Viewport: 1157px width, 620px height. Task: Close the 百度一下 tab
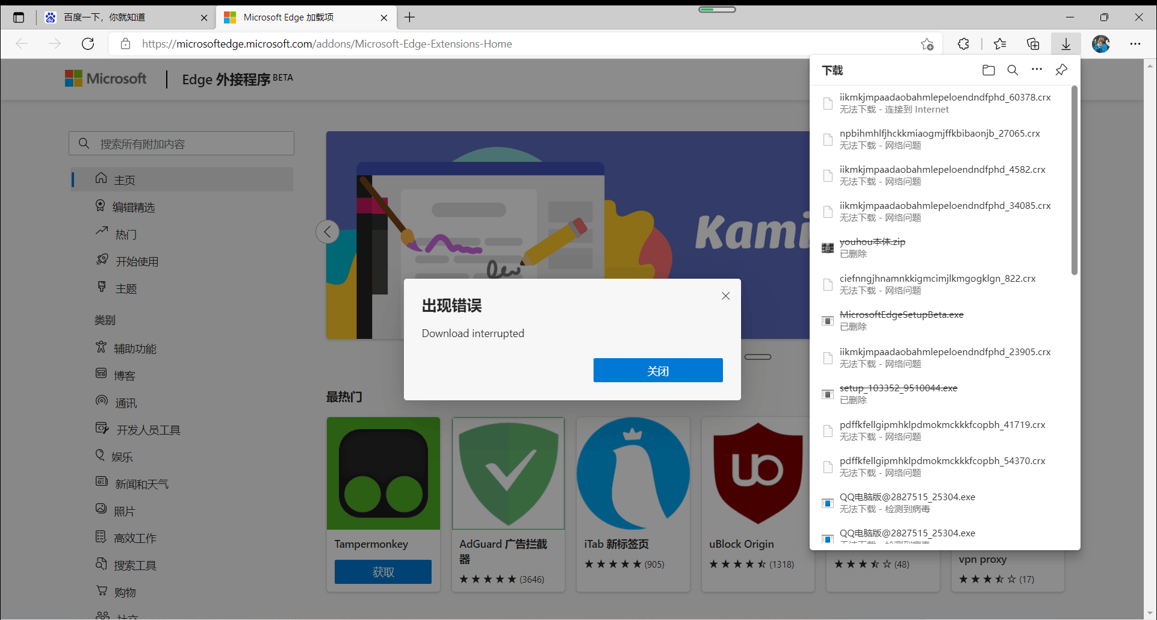pos(204,18)
